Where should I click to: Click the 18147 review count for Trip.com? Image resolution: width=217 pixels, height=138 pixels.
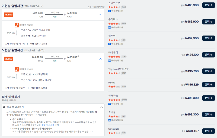tap(124, 73)
